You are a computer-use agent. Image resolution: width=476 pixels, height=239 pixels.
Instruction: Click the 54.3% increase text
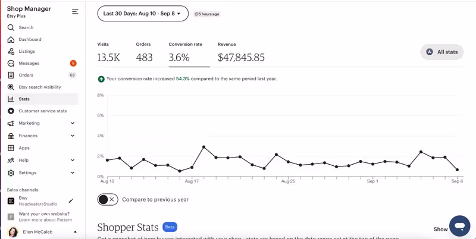click(183, 79)
